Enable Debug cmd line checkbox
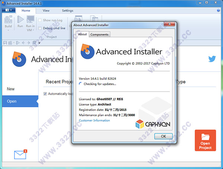Viewport: 223px width, 169px height. [x=40, y=28]
